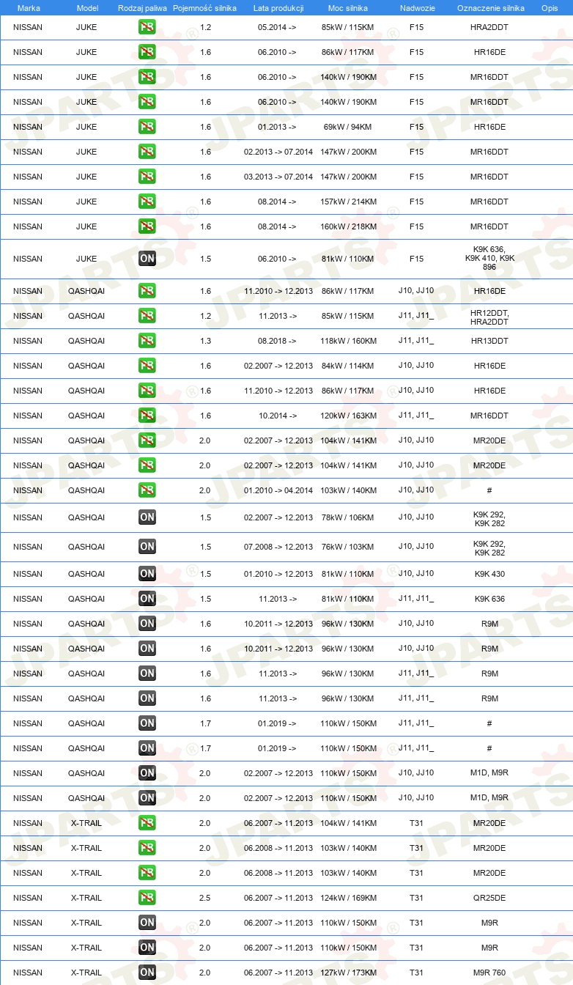Click ON icon in QASHQAI K9K 636 row

(x=147, y=599)
